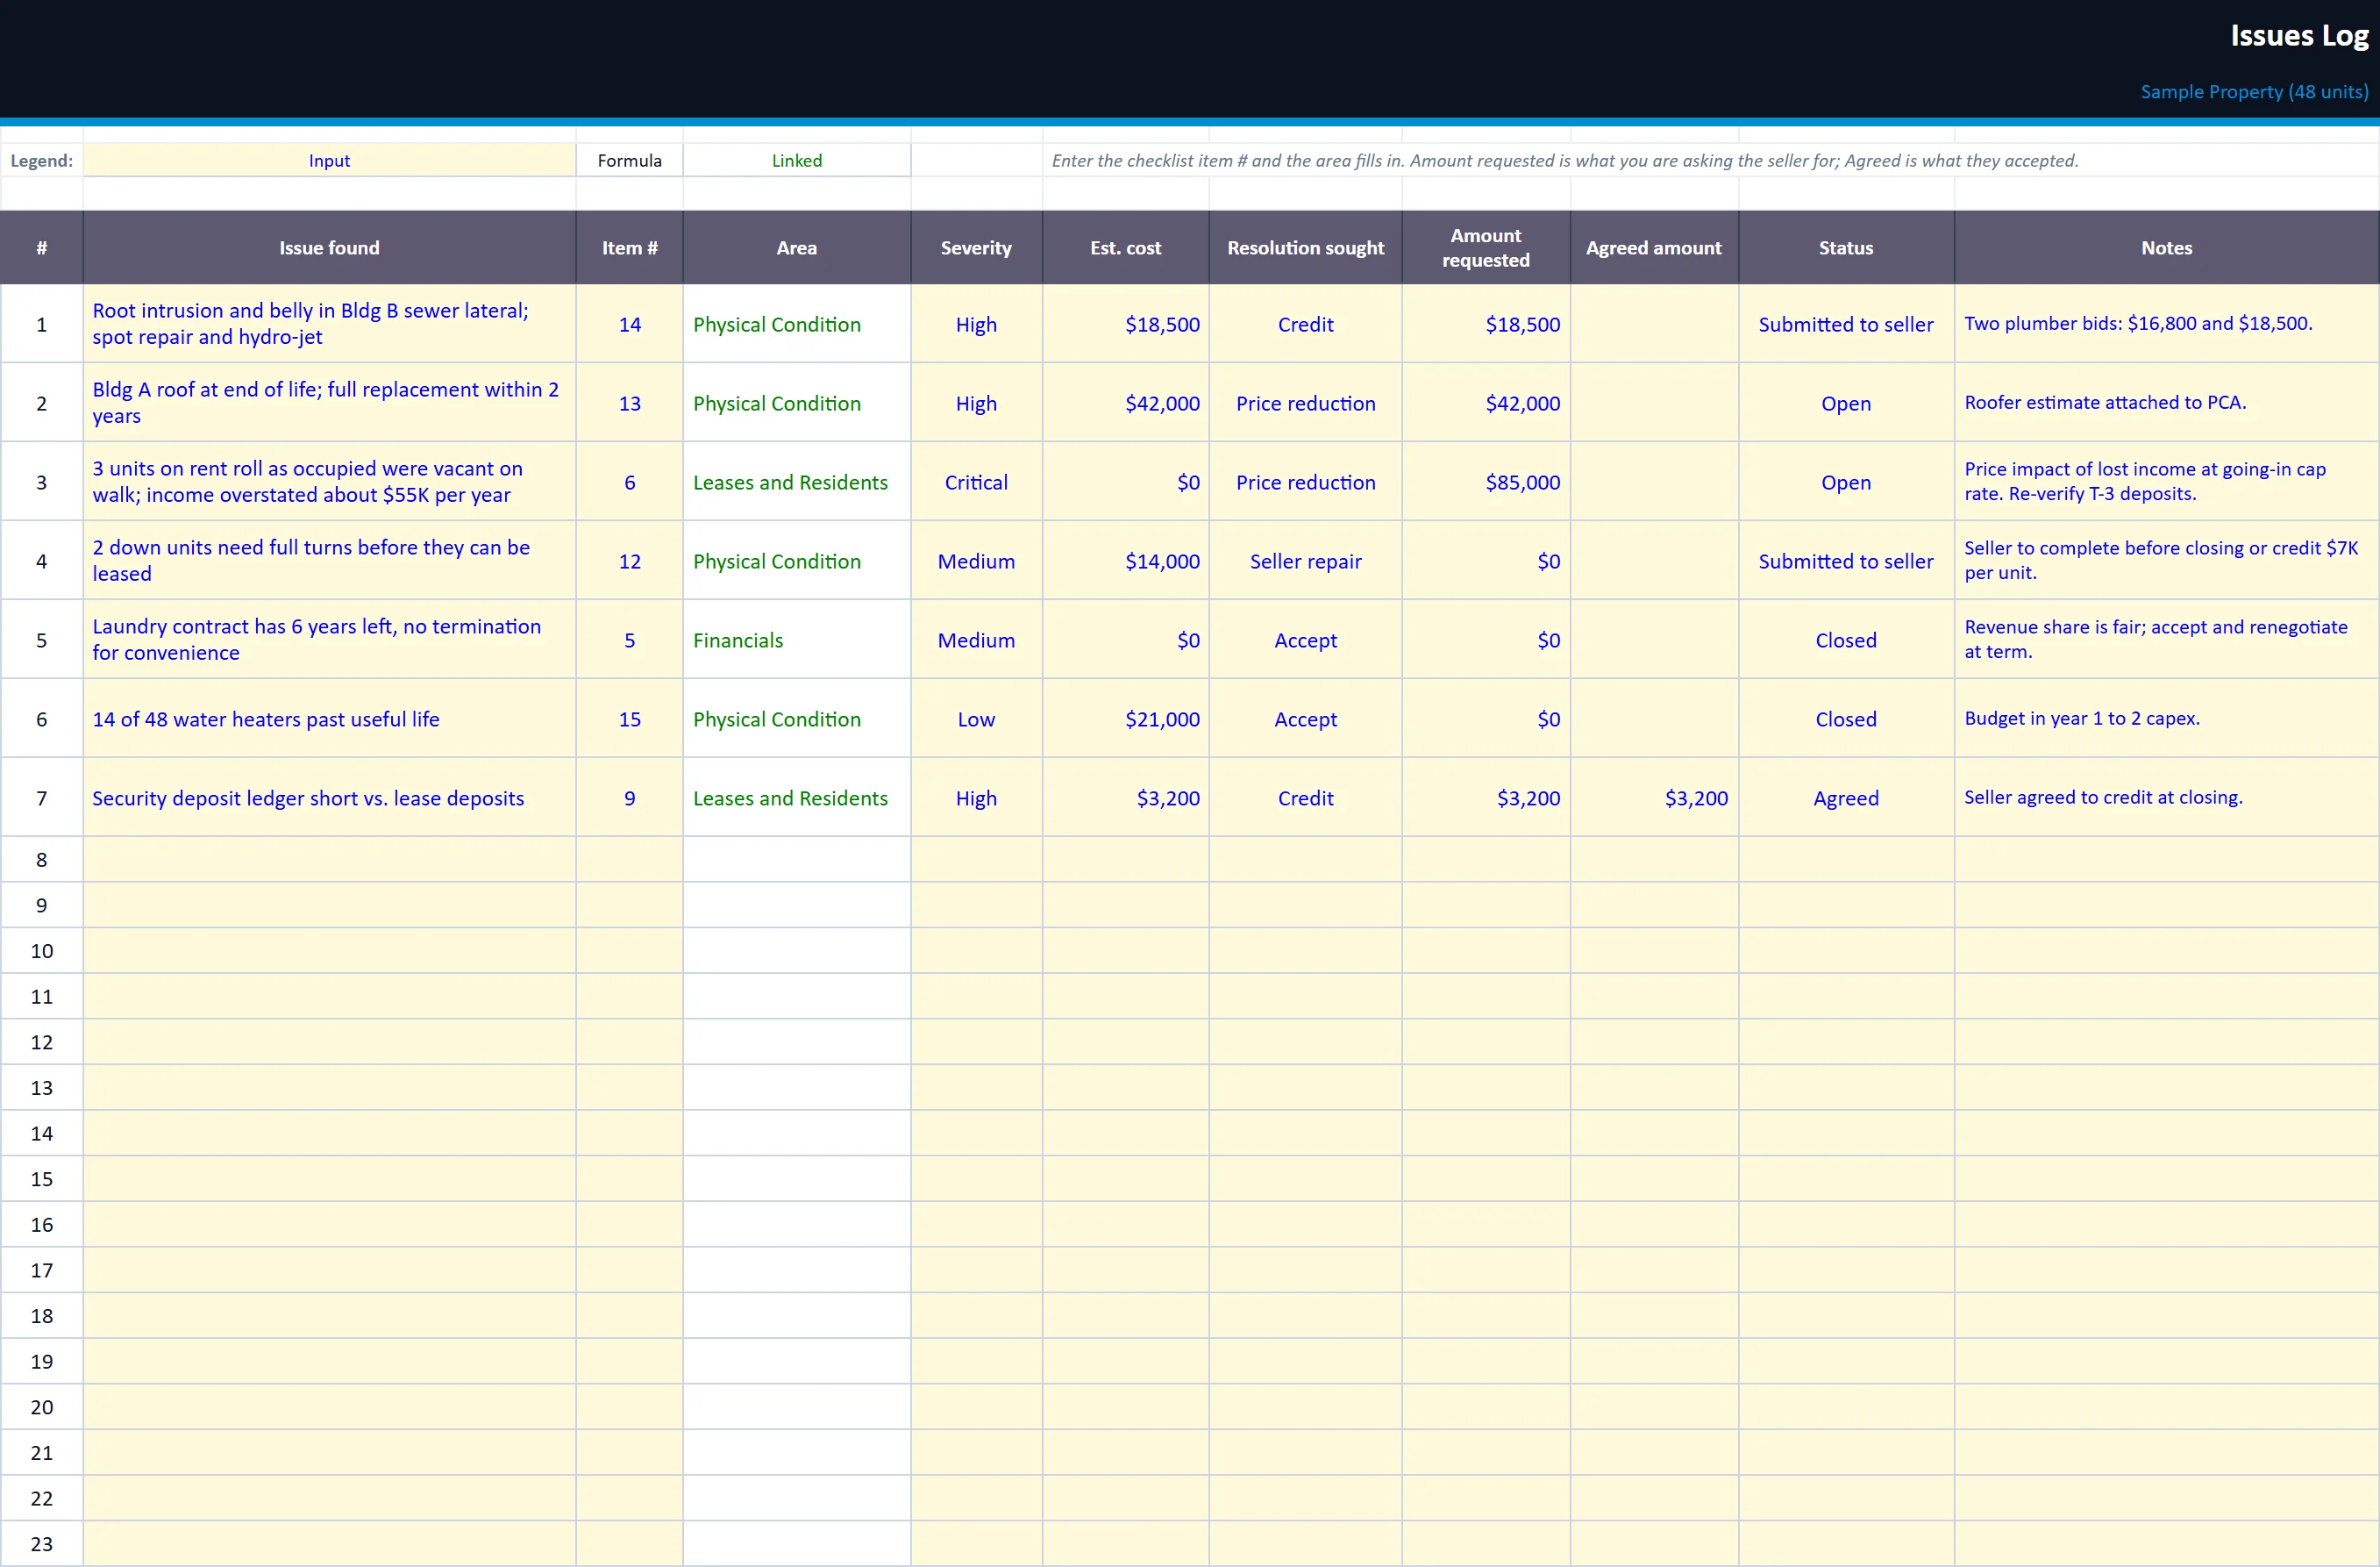Select the 'Bldg A roof at end of life' cell

tap(329, 404)
